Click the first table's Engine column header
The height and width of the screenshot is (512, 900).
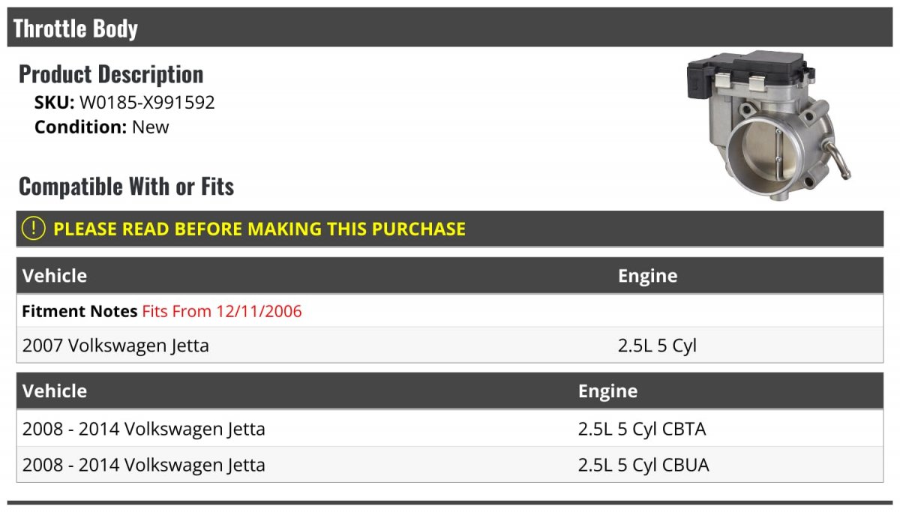pos(648,276)
